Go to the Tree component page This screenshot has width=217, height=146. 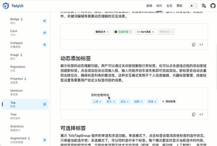25,116
